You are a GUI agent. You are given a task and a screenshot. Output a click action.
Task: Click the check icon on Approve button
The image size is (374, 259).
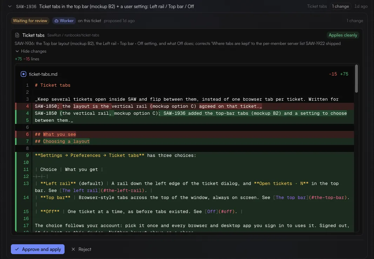tap(17, 249)
